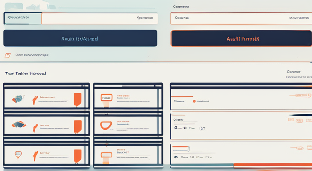
Task: Click the orange figure icon in the shell-icon card
Action: coord(35,128)
